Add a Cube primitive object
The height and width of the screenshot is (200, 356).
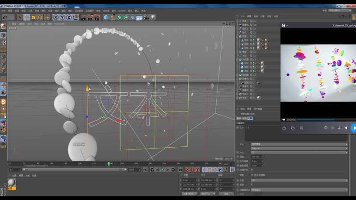[106, 17]
